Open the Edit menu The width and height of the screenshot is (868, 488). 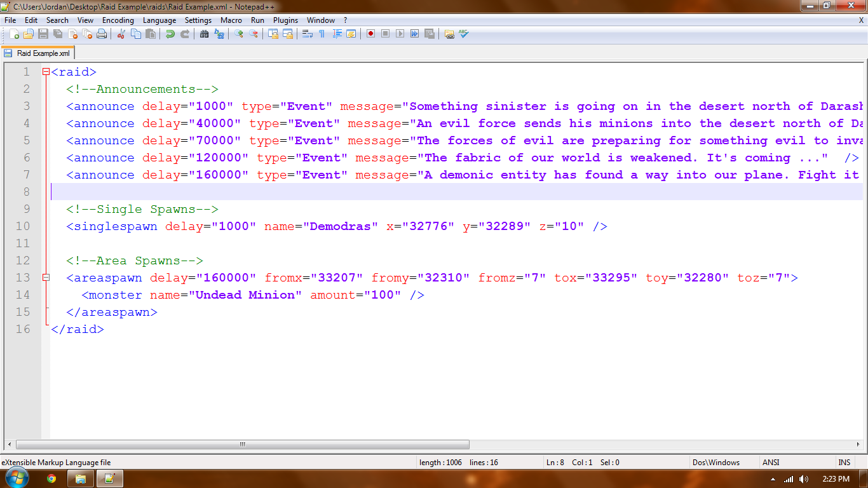31,20
